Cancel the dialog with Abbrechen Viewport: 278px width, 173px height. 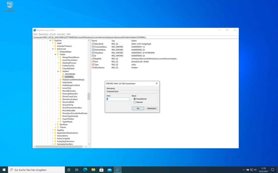coord(152,109)
